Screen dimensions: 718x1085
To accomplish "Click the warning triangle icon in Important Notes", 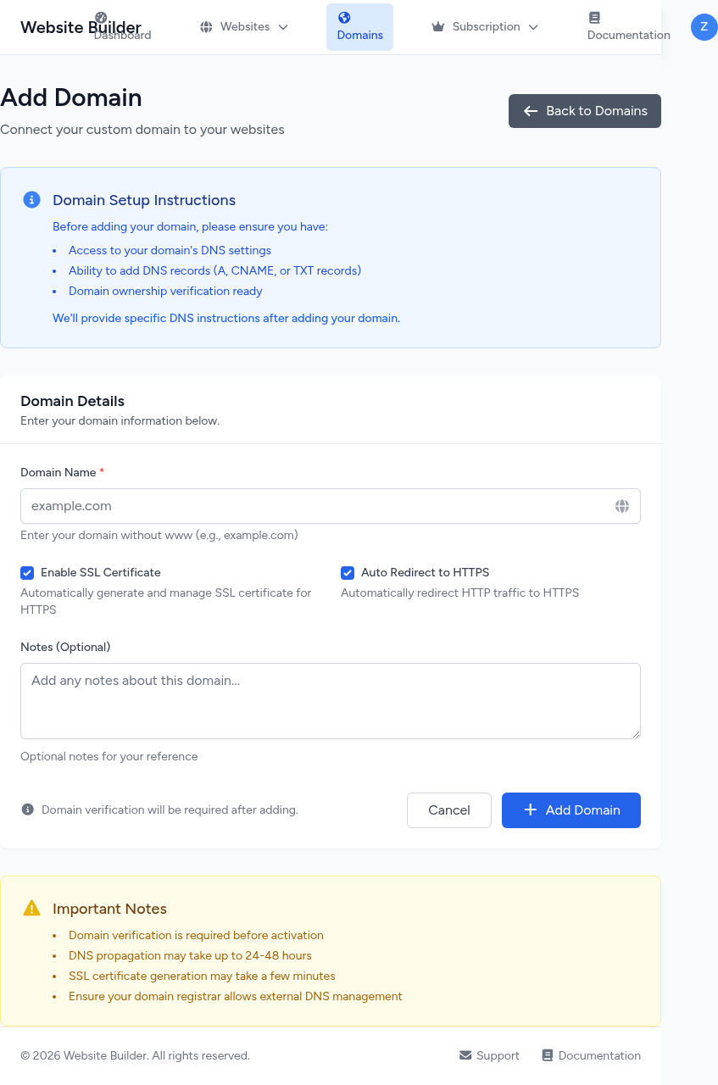I will (x=31, y=908).
